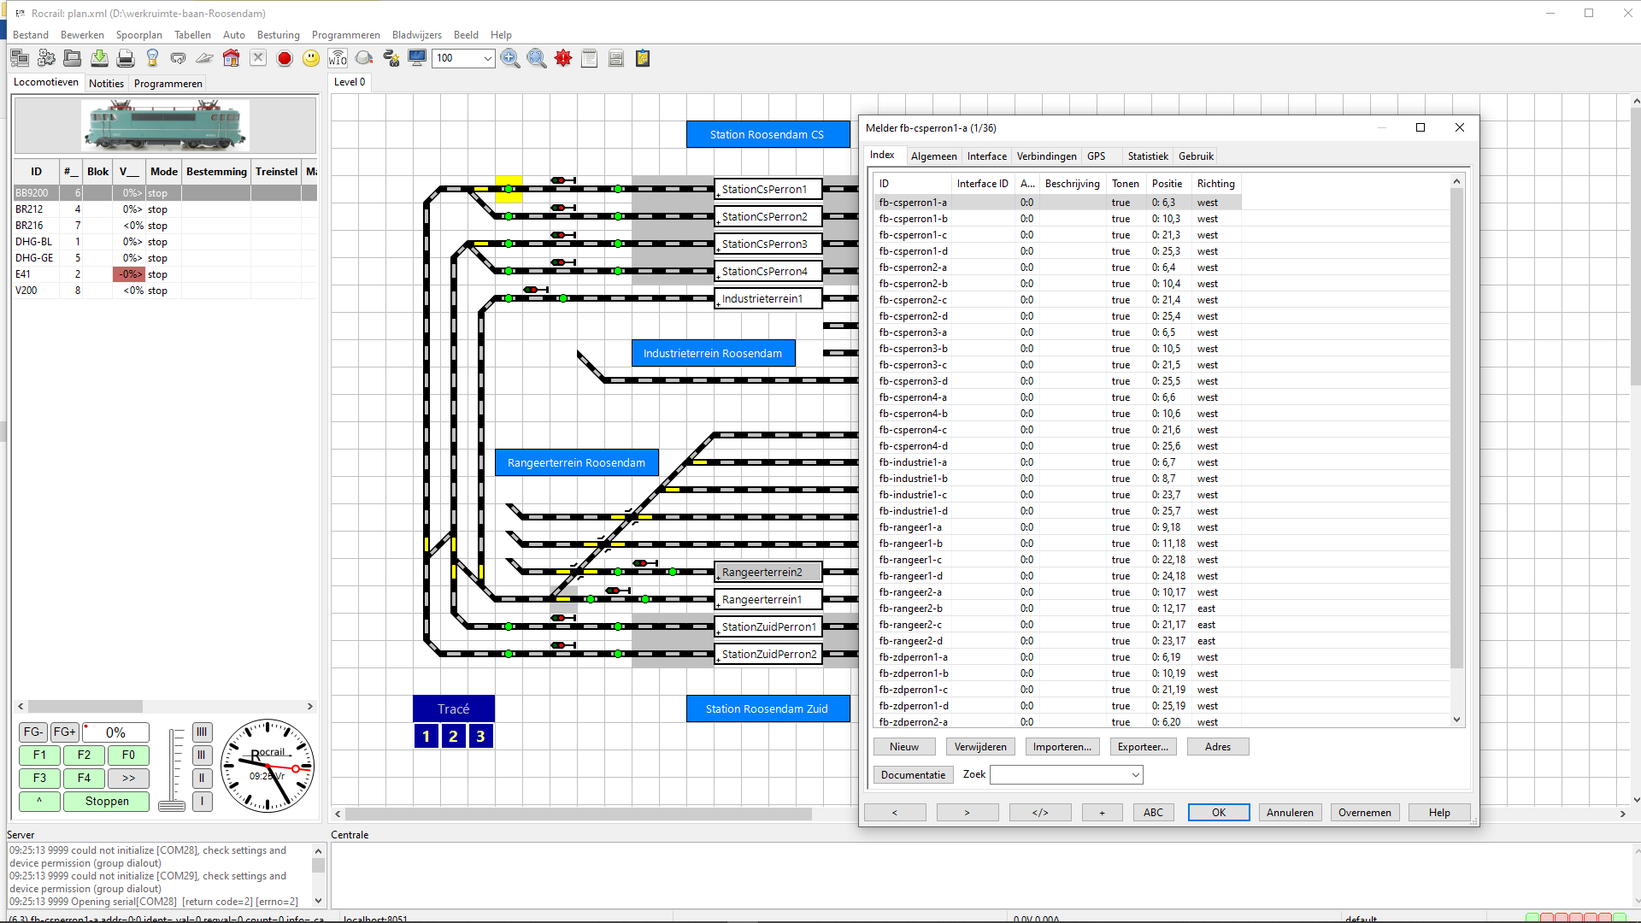Open the Spoorplan menu

pos(138,35)
